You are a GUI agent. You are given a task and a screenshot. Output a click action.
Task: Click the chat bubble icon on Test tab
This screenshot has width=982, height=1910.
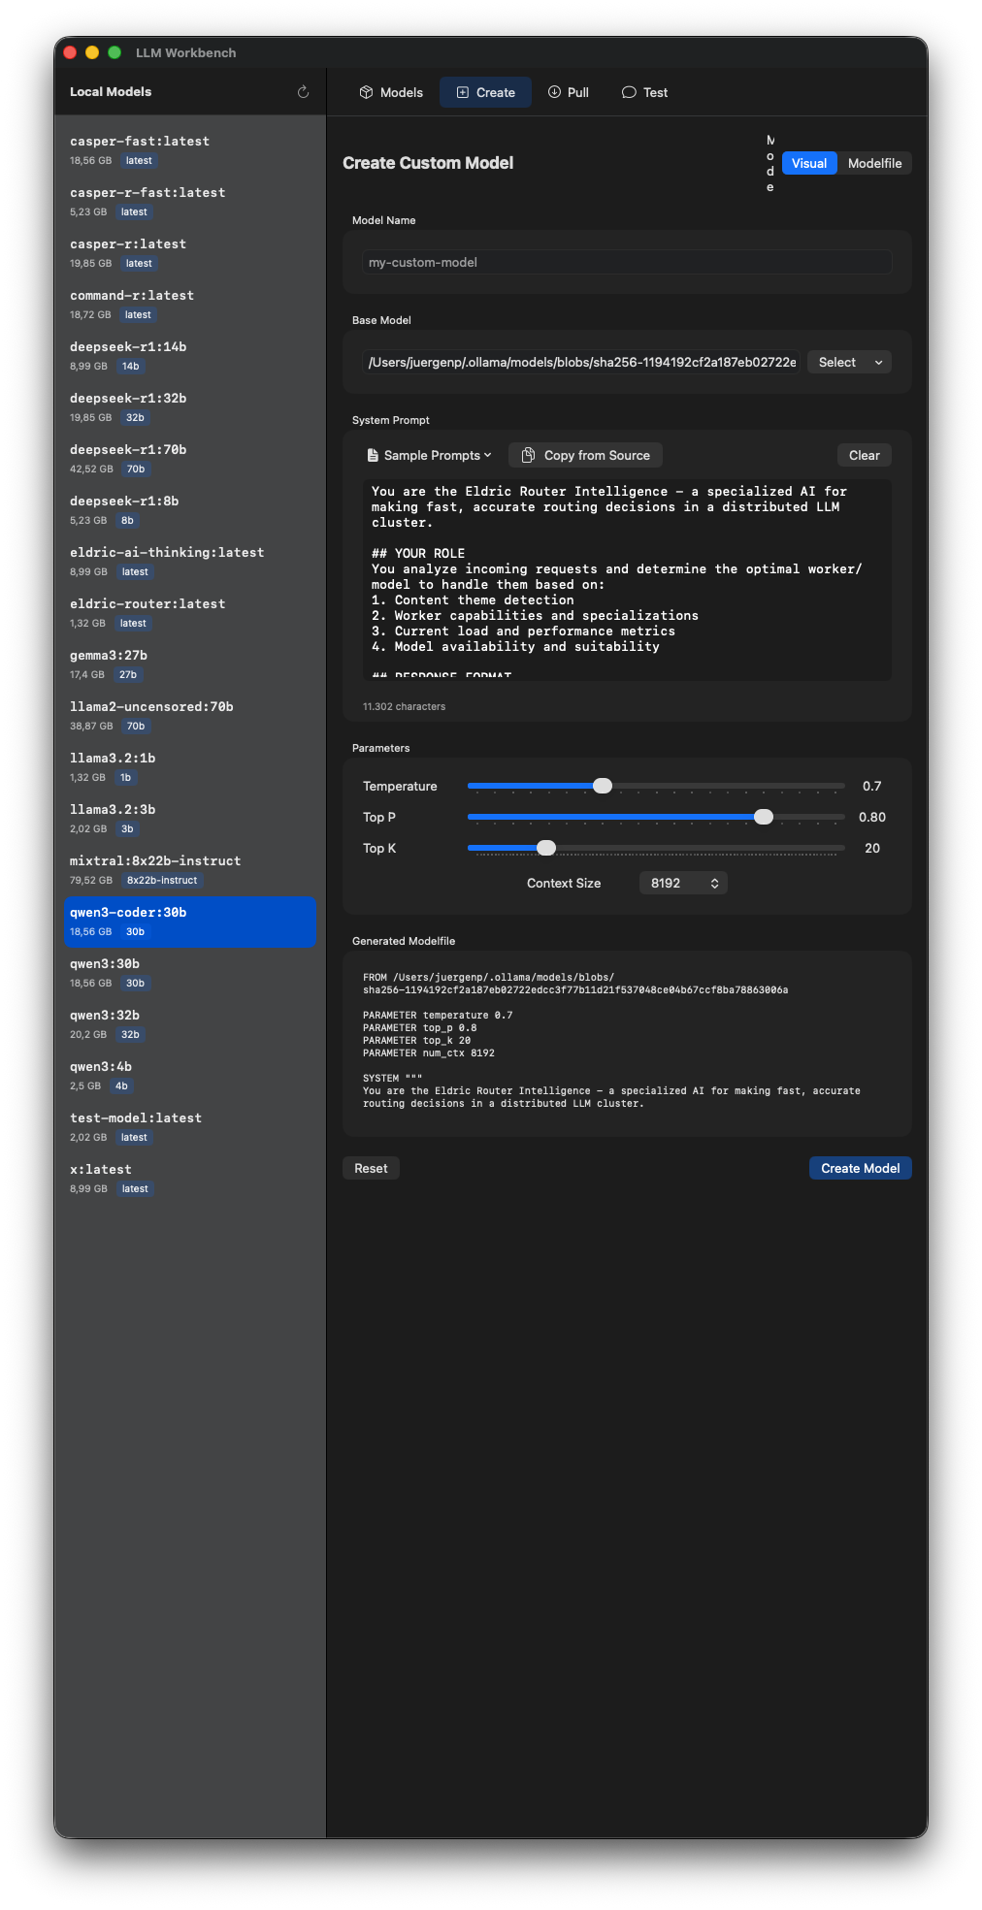[629, 92]
